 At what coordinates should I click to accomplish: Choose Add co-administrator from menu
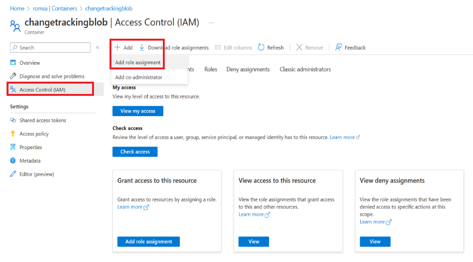[x=138, y=77]
